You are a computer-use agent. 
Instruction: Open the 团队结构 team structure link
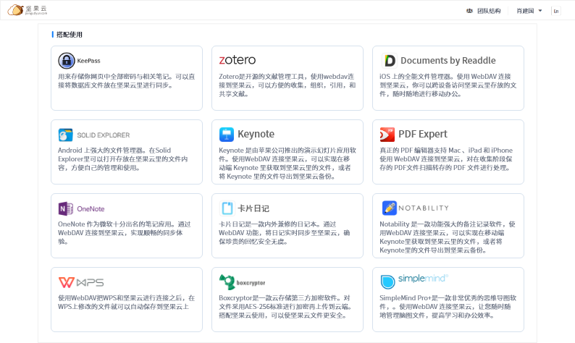pyautogui.click(x=489, y=11)
